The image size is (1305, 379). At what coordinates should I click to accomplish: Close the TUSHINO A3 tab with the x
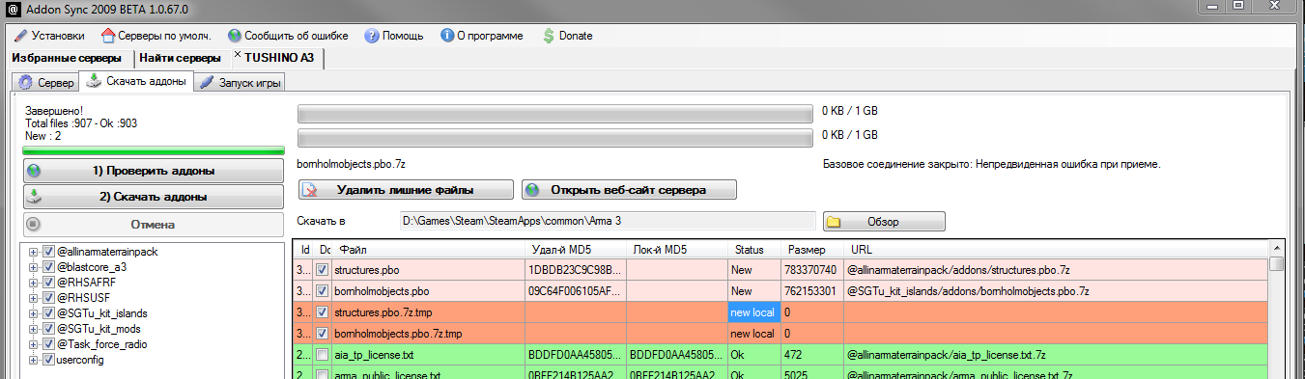[x=238, y=56]
